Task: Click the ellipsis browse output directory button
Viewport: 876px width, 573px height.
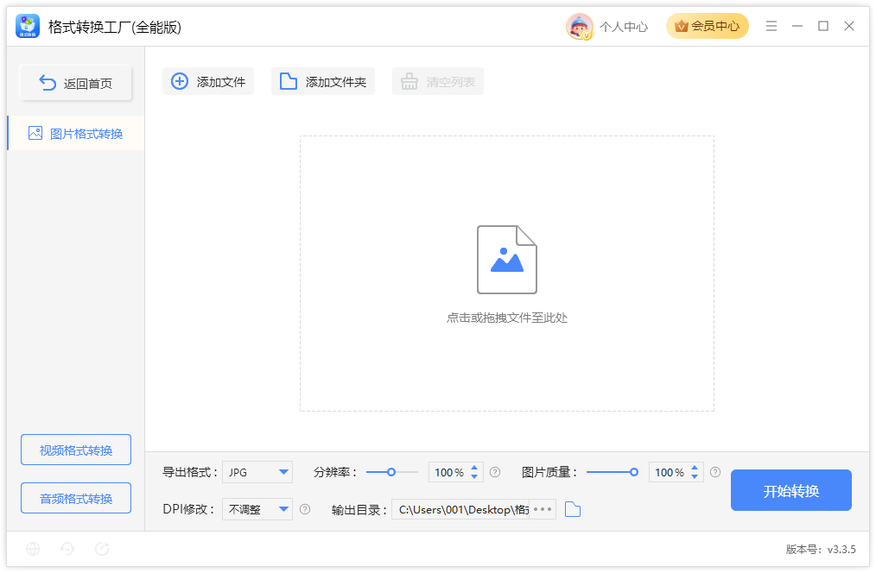Action: pos(543,509)
